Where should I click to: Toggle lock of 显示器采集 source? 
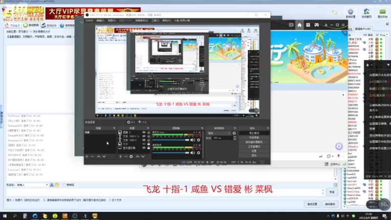[x=149, y=148]
